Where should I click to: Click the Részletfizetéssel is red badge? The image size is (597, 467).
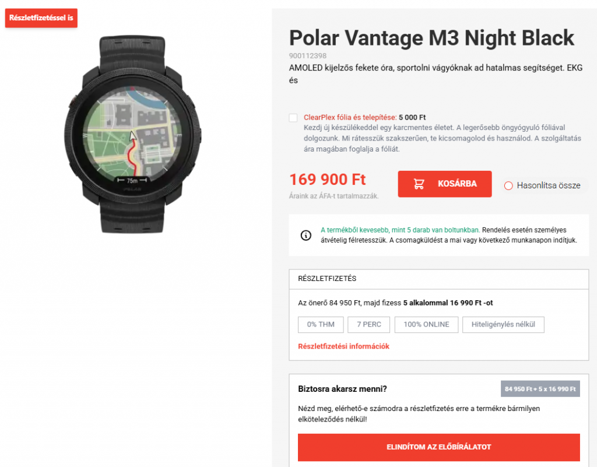(41, 18)
